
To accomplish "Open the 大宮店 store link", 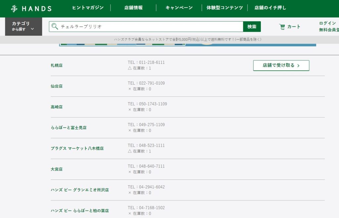I will point(57,169).
